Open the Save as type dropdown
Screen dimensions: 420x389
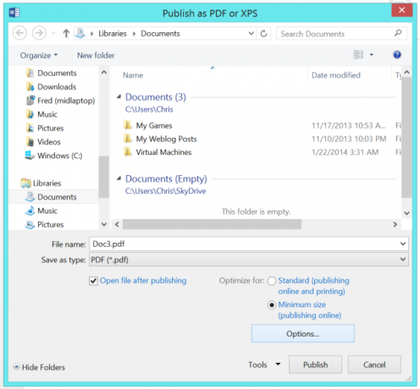pyautogui.click(x=249, y=260)
